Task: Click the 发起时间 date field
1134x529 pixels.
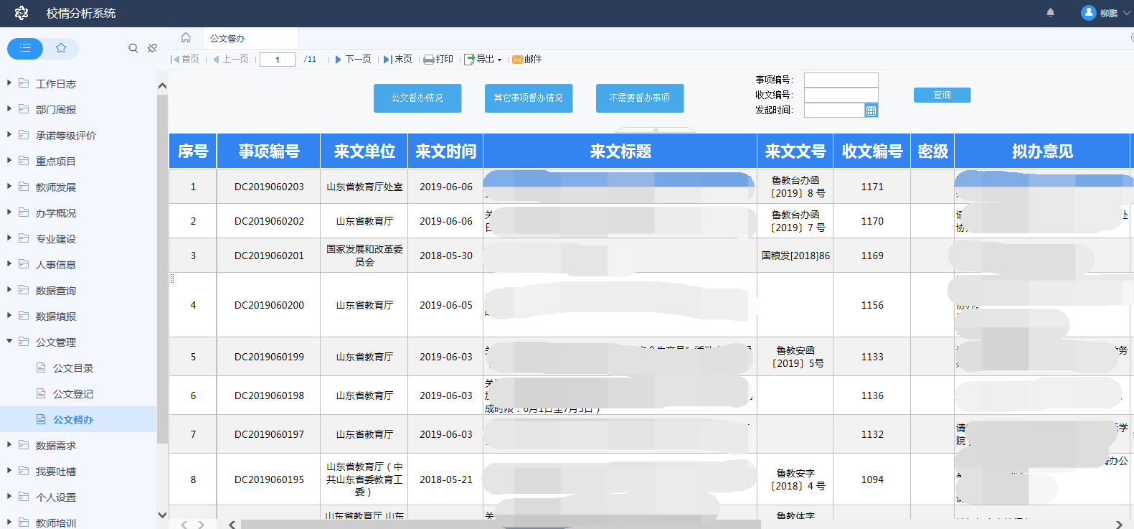Action: click(834, 110)
